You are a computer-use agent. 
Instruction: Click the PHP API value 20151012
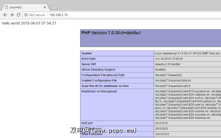pyautogui.click(x=161, y=123)
